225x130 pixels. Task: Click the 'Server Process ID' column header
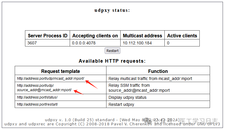tap(47, 36)
